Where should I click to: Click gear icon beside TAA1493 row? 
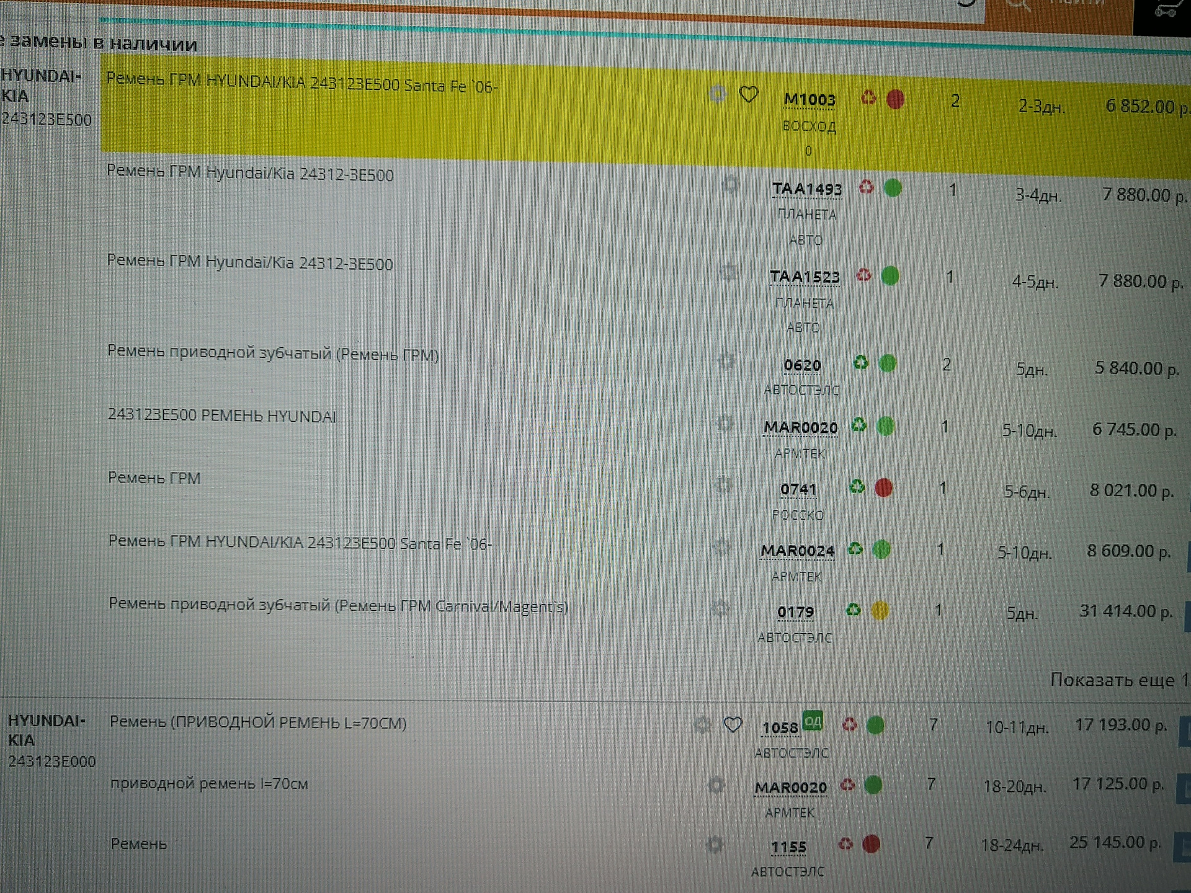point(731,185)
